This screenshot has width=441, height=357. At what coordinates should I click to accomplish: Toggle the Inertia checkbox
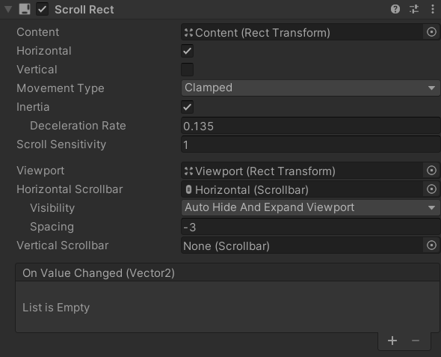(188, 107)
